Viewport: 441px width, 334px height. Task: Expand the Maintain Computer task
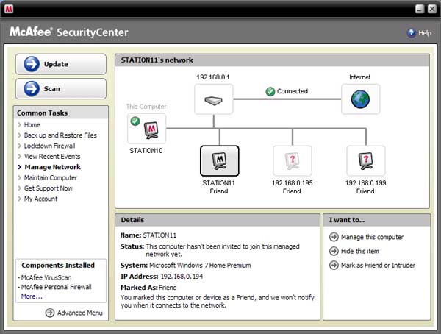(50, 178)
